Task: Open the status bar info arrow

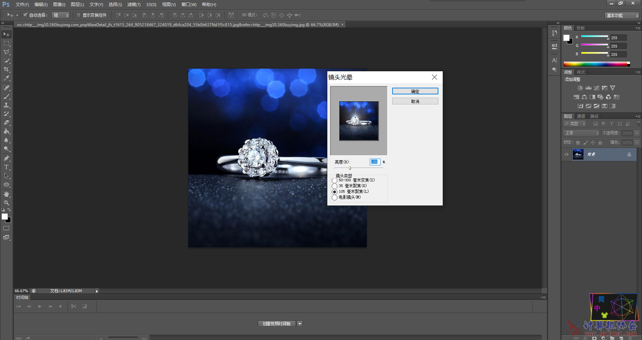Action: (97, 291)
